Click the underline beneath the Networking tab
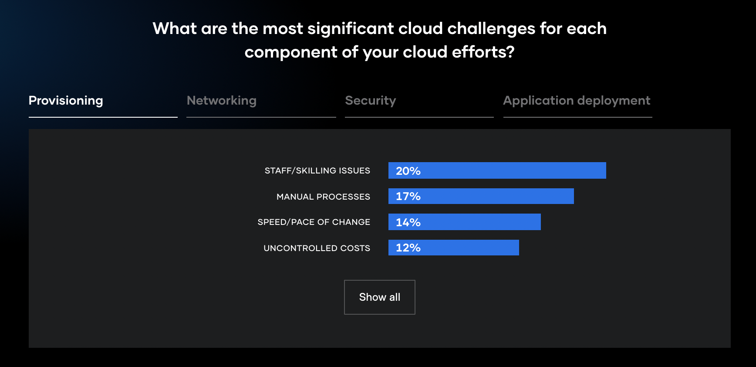 (261, 117)
